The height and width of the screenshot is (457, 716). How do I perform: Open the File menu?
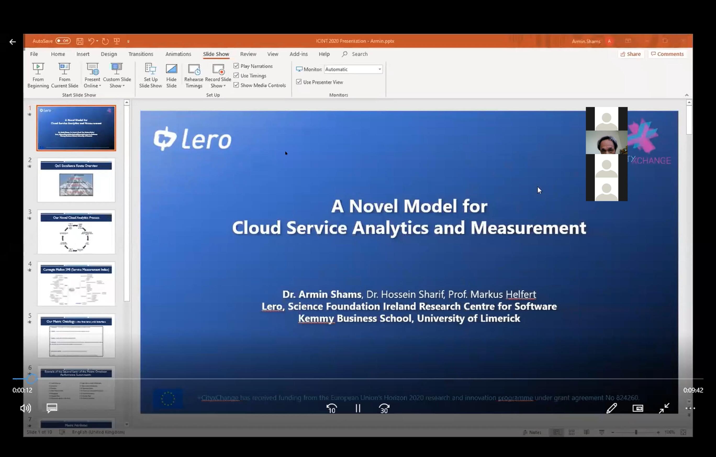tap(34, 54)
